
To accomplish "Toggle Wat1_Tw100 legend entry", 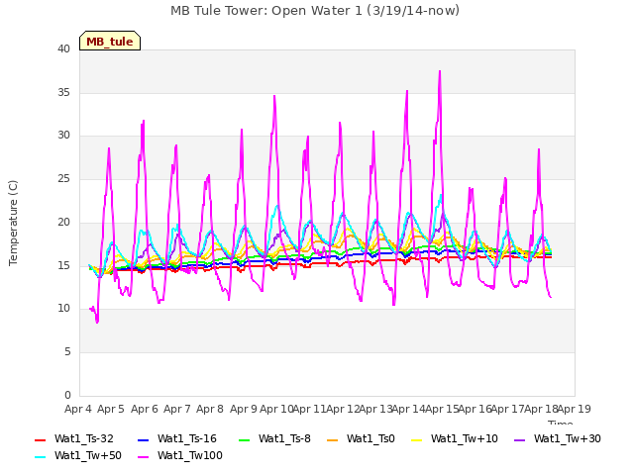I will click(180, 456).
